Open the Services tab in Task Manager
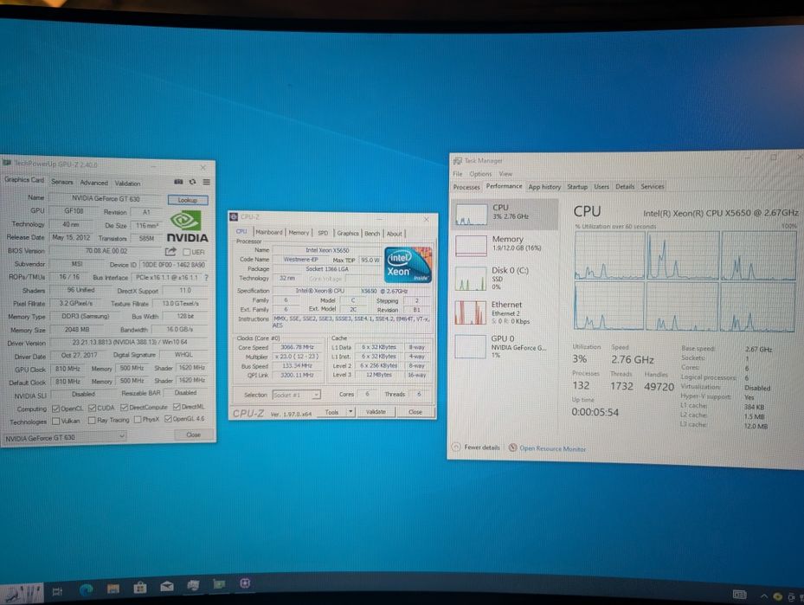The height and width of the screenshot is (605, 804). coord(653,187)
